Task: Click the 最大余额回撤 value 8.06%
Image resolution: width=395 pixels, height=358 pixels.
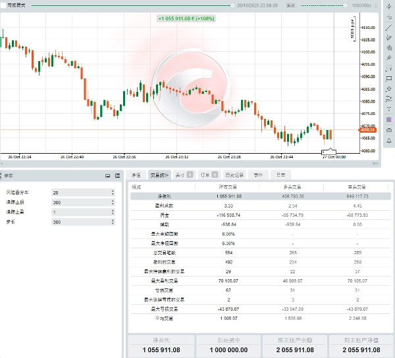Action: click(228, 234)
